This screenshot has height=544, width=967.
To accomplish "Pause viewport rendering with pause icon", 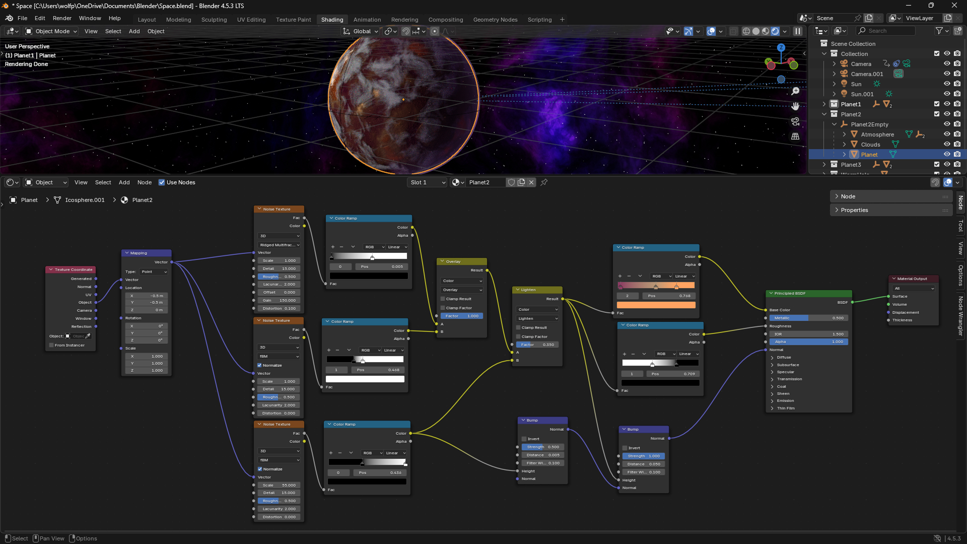I will coord(798,31).
